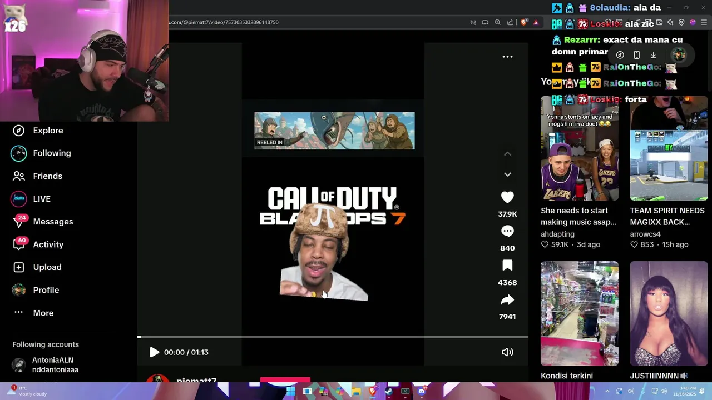Open Microsoft 365 on the taskbar
Viewport: 712px width, 400px height.
(324, 391)
